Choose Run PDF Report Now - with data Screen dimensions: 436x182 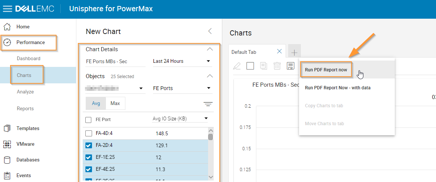point(338,88)
